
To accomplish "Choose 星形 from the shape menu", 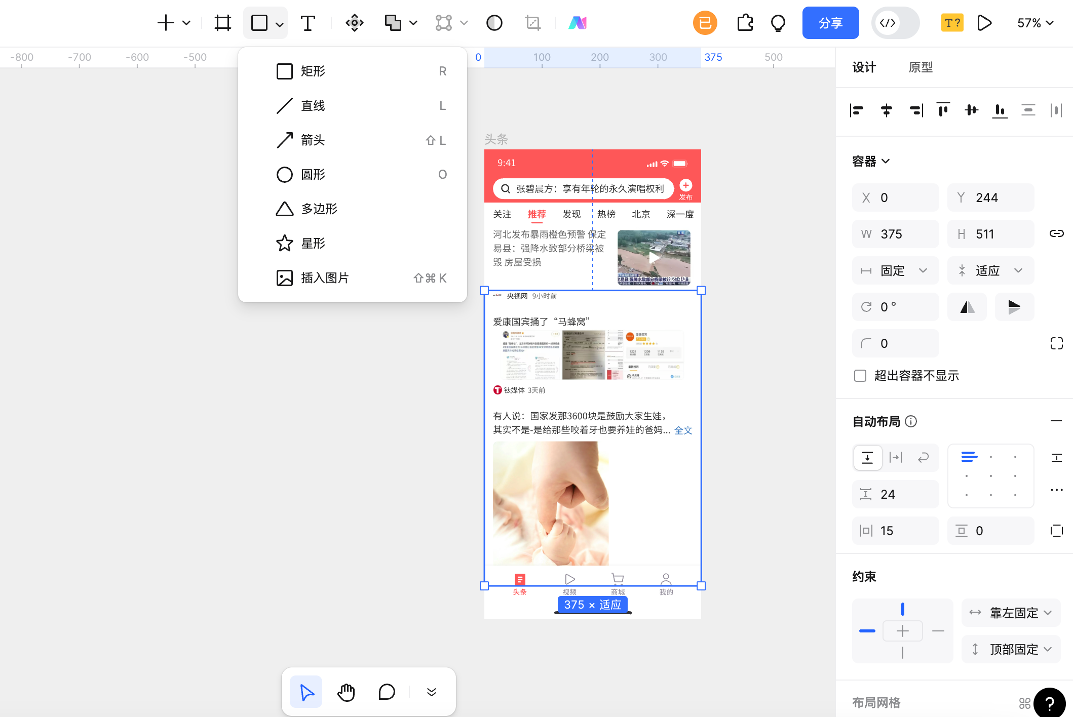I will coord(353,243).
